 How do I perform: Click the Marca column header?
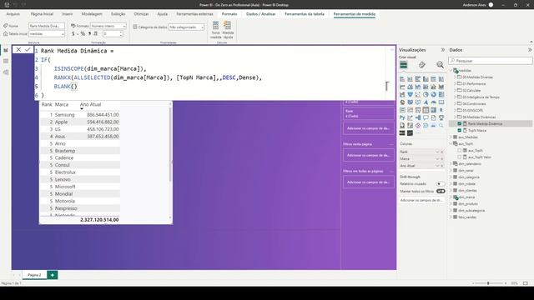click(x=62, y=104)
